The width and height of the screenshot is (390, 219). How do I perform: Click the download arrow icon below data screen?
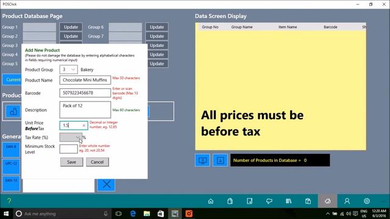click(x=220, y=161)
